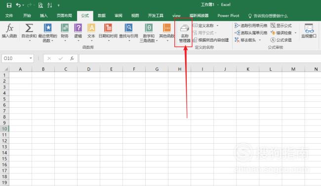Viewport: 321px width, 186px height.
Task: Expand the Error Checking dropdown arrow
Action: point(295,32)
